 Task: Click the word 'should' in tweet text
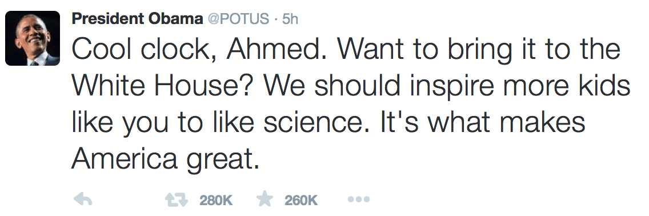(x=352, y=86)
